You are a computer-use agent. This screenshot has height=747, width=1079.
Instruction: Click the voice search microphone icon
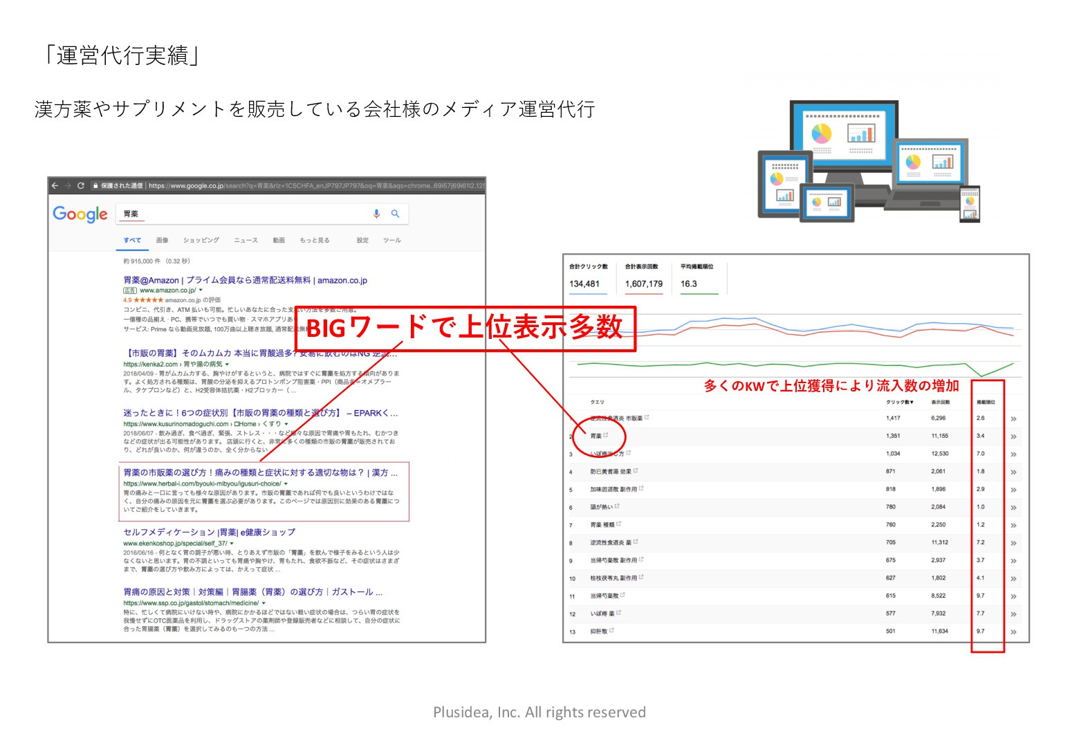tap(376, 214)
